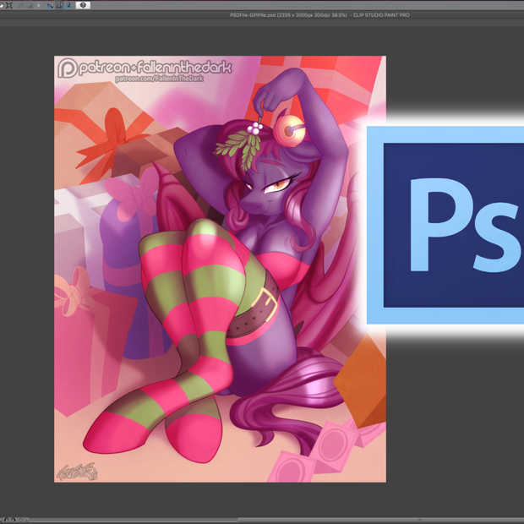Toggle Snap to Special Ruler

coord(59,5)
